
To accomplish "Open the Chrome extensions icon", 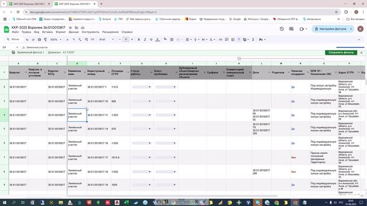I will [x=346, y=12].
